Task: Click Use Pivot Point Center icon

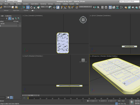Action: tap(50, 7)
